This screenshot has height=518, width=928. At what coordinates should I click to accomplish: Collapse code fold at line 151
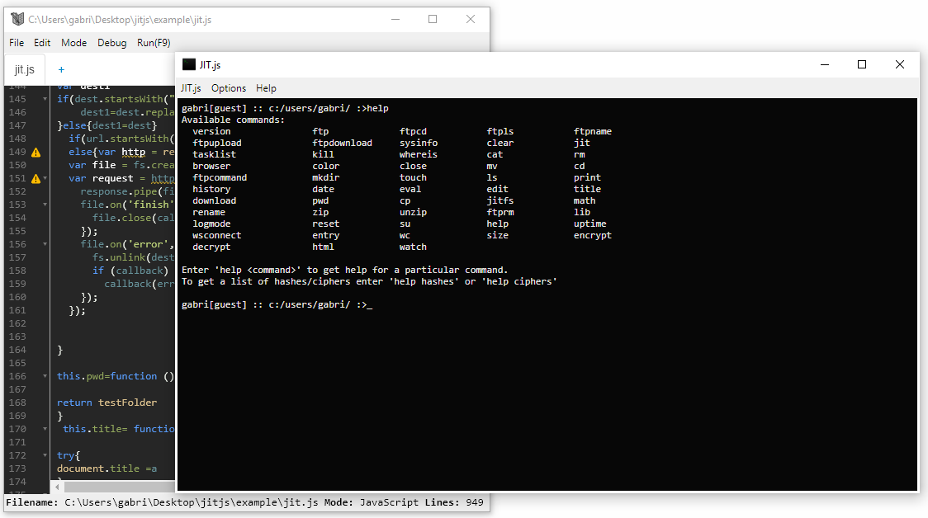[45, 179]
